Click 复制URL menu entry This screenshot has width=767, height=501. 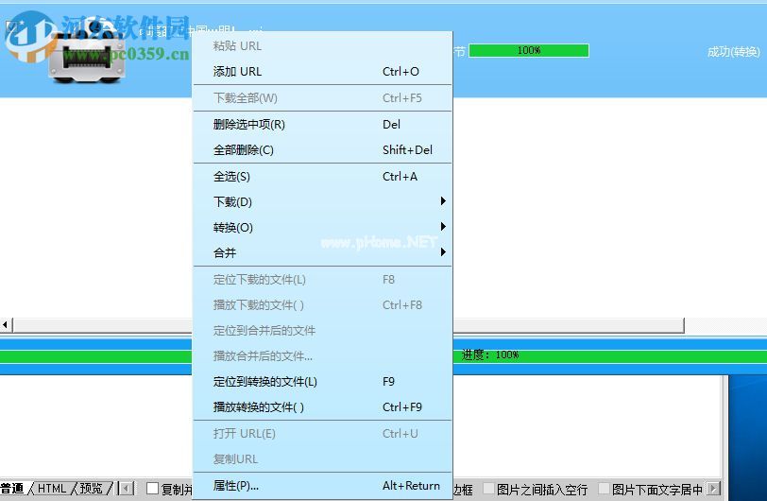tap(322, 458)
